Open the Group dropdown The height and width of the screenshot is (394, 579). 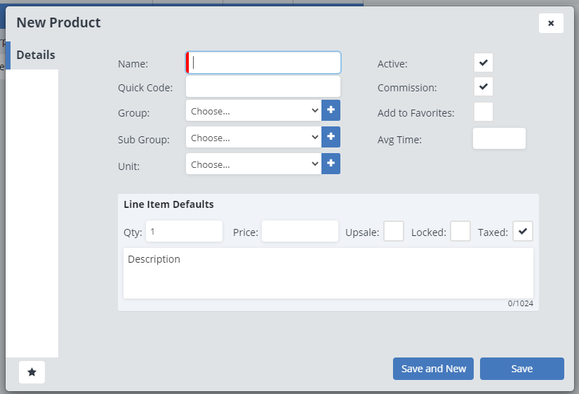253,111
